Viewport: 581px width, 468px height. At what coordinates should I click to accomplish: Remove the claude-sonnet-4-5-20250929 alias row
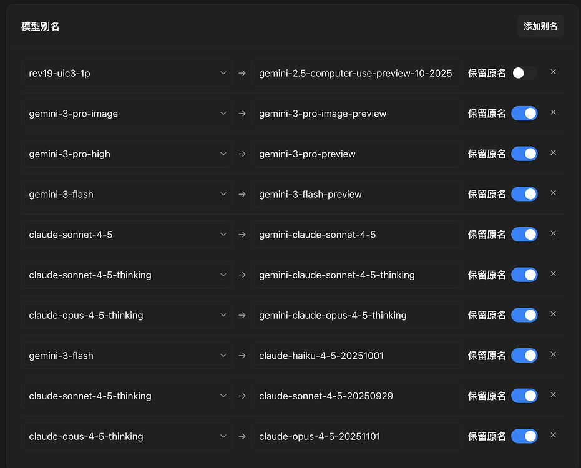point(553,395)
